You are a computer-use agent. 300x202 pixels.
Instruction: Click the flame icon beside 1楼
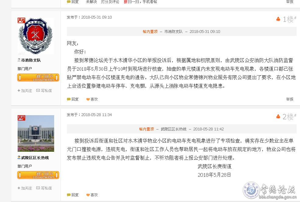click(x=278, y=19)
